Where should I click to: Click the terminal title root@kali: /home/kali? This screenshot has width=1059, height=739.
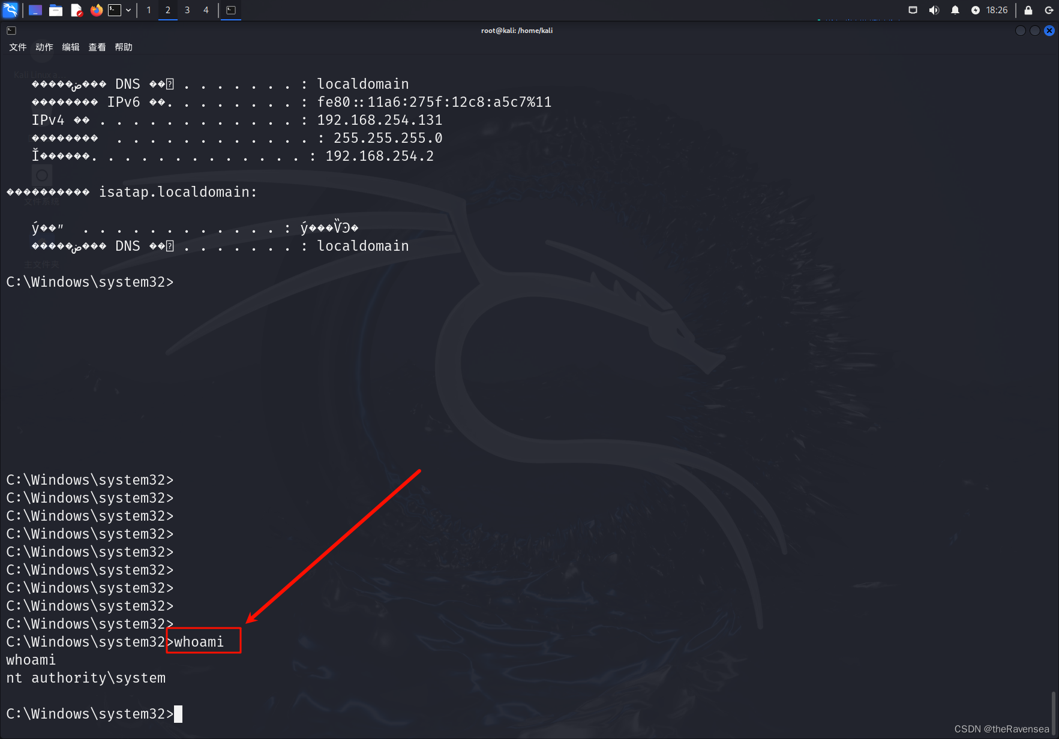(x=517, y=31)
